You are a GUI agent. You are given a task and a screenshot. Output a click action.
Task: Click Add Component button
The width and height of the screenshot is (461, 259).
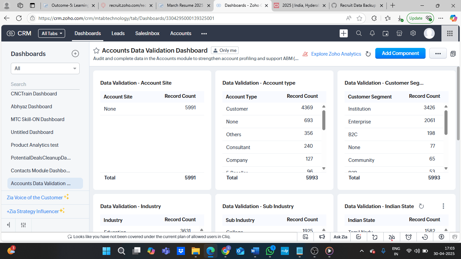click(x=400, y=53)
